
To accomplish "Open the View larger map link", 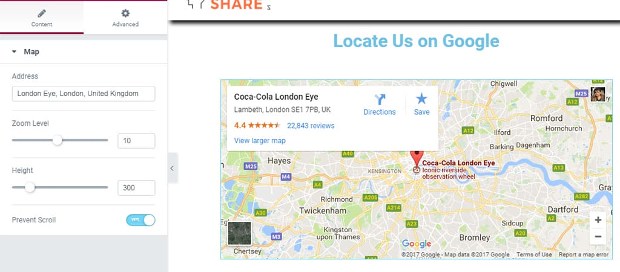I will tap(260, 141).
